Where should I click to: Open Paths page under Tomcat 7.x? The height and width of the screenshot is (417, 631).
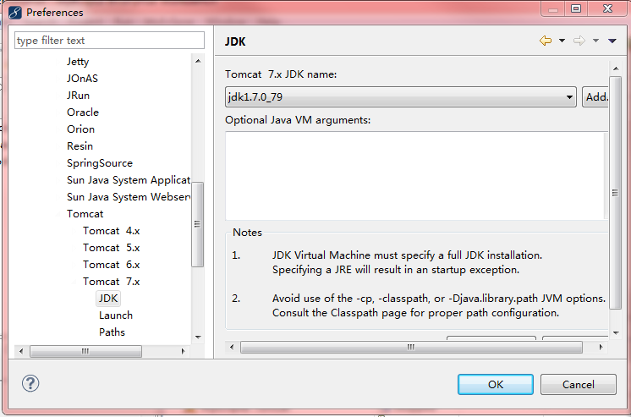tap(112, 332)
